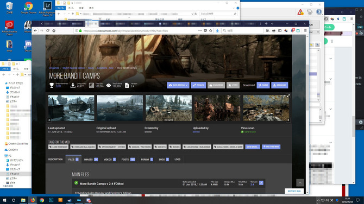
Task: Open Lightroom Classic CC desktop icon
Action: [x=47, y=9]
